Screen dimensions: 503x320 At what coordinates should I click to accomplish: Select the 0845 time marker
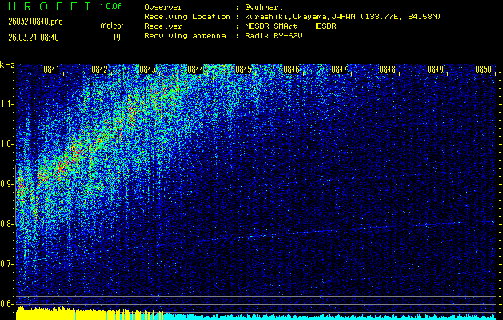point(243,70)
